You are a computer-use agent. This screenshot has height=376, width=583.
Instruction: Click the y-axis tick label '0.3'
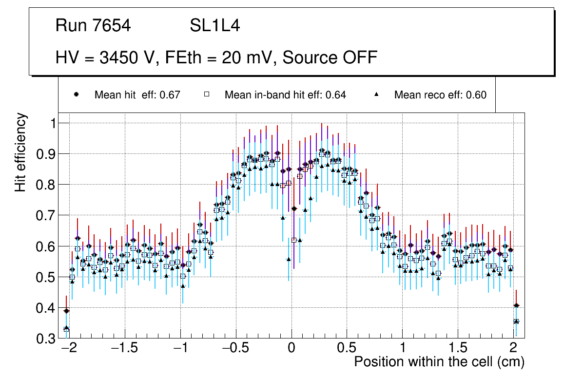tap(48, 338)
